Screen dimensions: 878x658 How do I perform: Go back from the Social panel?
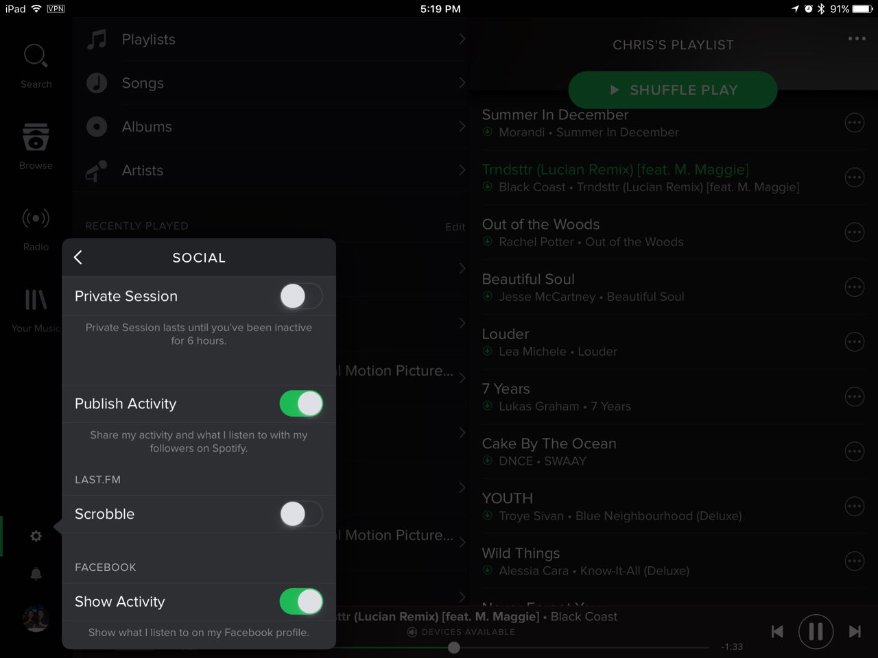[78, 257]
